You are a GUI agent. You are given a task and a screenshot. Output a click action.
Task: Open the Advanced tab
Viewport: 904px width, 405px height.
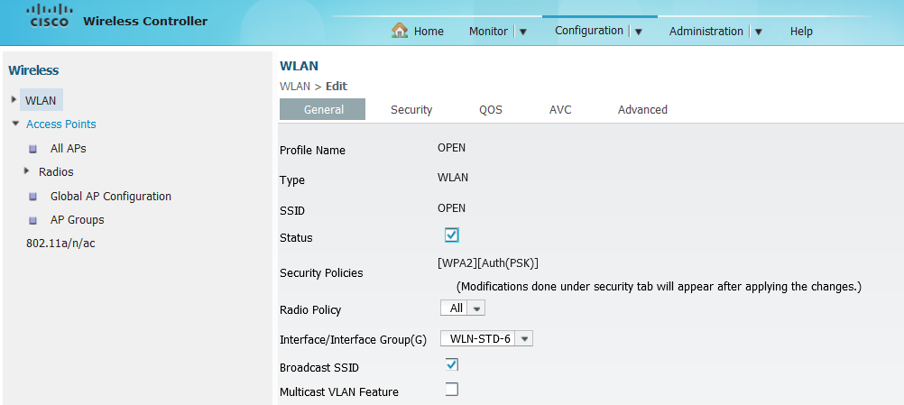point(642,110)
